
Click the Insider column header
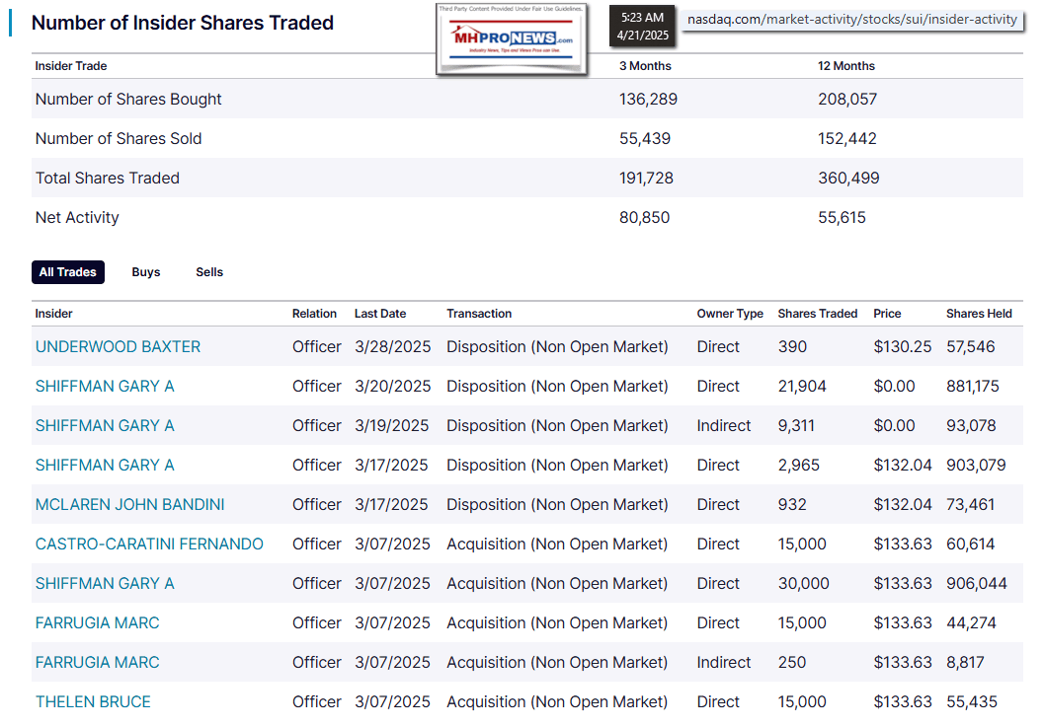pyautogui.click(x=54, y=314)
